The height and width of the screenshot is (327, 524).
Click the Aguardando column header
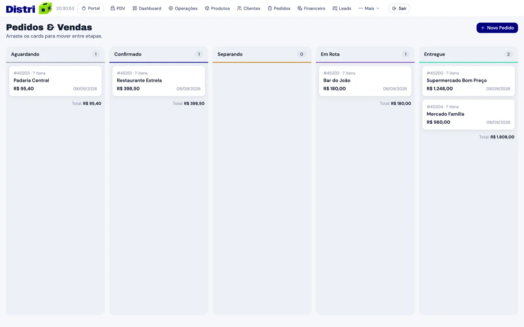55,54
